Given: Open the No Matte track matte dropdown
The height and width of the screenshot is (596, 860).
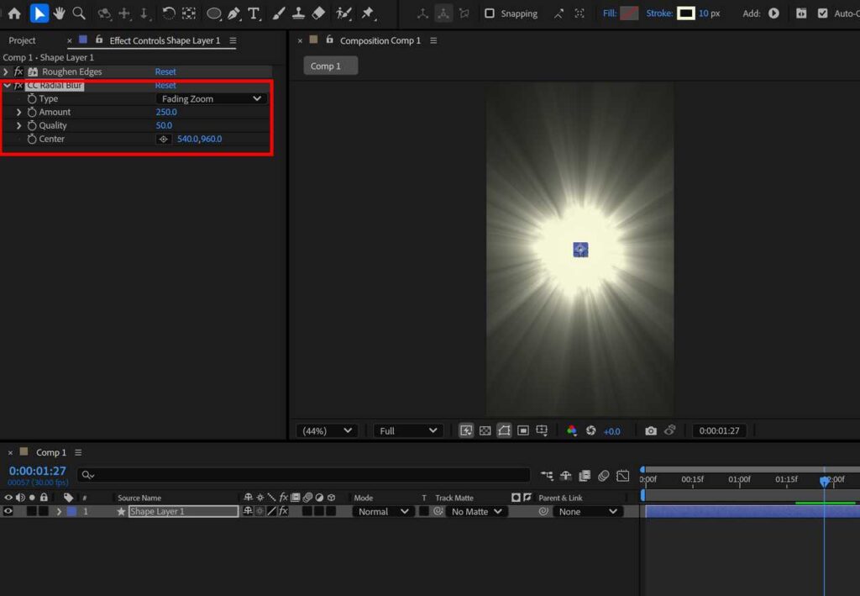Looking at the screenshot, I should pos(476,511).
